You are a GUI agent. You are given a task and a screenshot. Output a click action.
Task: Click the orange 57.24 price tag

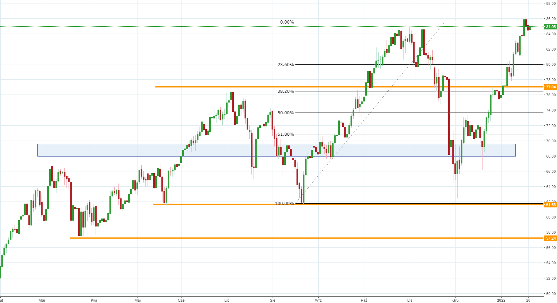tap(550, 238)
